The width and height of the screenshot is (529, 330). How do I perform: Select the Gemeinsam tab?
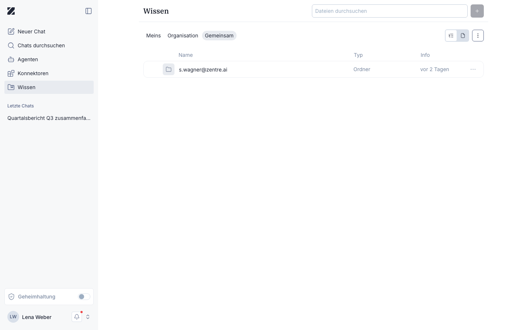[219, 36]
